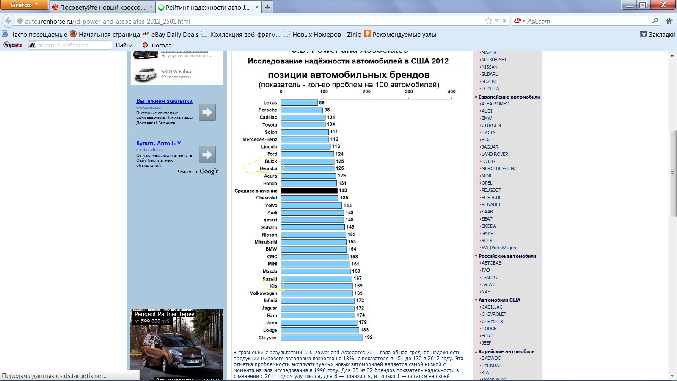This screenshot has height=381, width=677.
Task: Open the УАЗ sidebar link
Action: point(486,292)
